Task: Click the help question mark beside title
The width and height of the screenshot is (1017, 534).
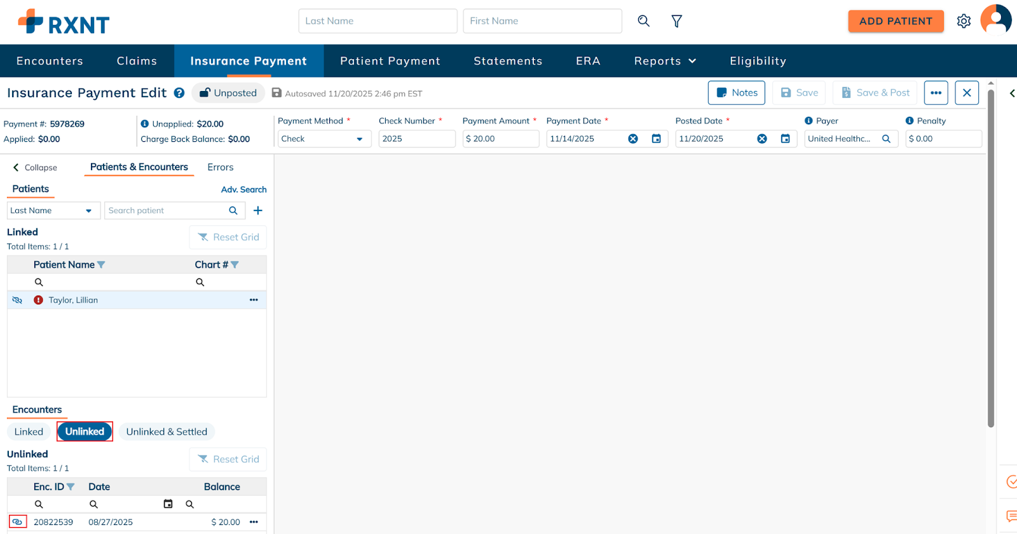Action: coord(179,93)
